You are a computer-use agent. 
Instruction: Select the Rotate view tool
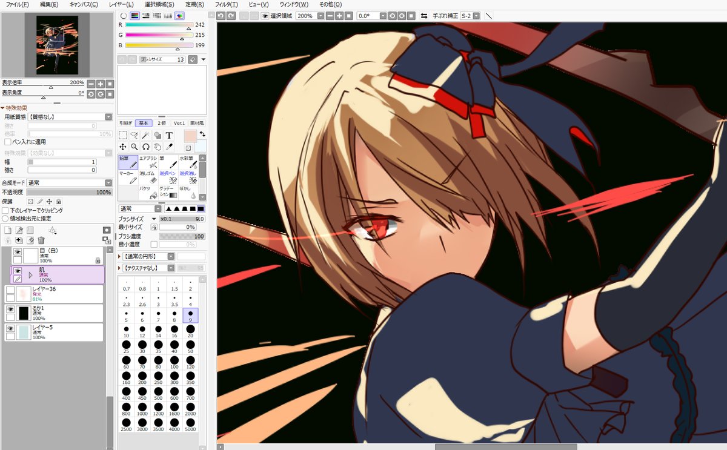coord(146,147)
